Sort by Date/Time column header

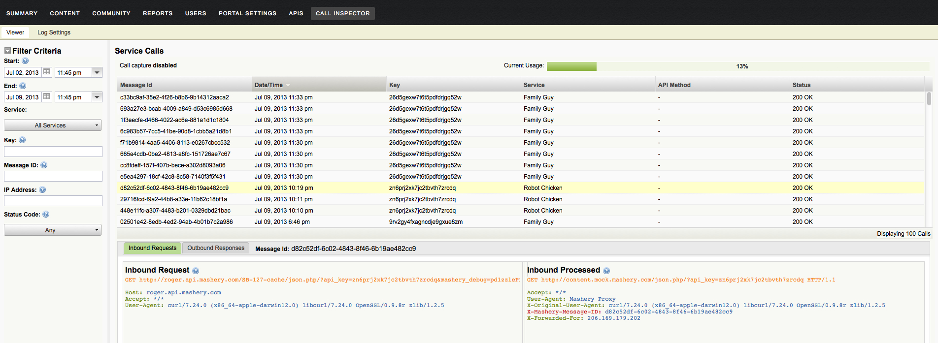319,85
